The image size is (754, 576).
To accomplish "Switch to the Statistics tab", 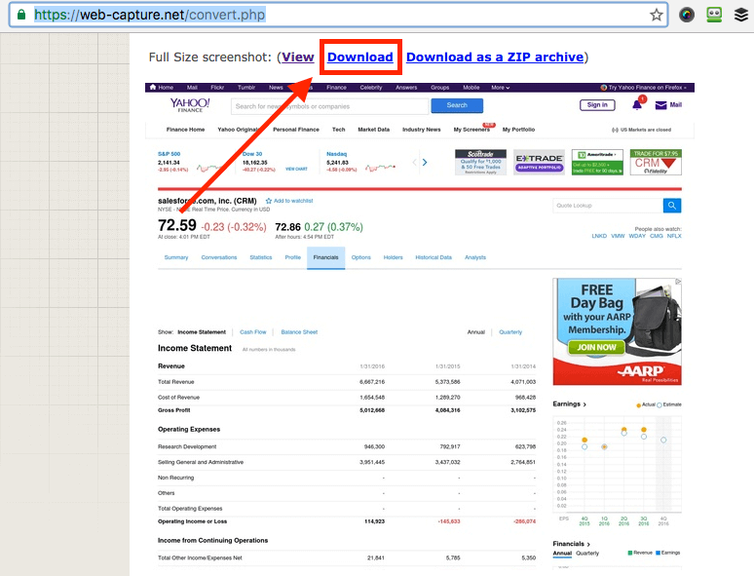I will tap(261, 257).
